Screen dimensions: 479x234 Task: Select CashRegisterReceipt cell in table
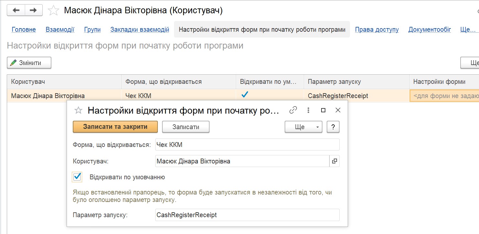click(x=356, y=96)
